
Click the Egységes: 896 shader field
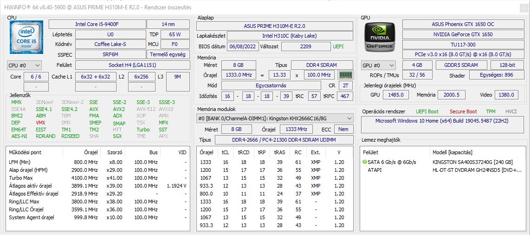pos(496,75)
